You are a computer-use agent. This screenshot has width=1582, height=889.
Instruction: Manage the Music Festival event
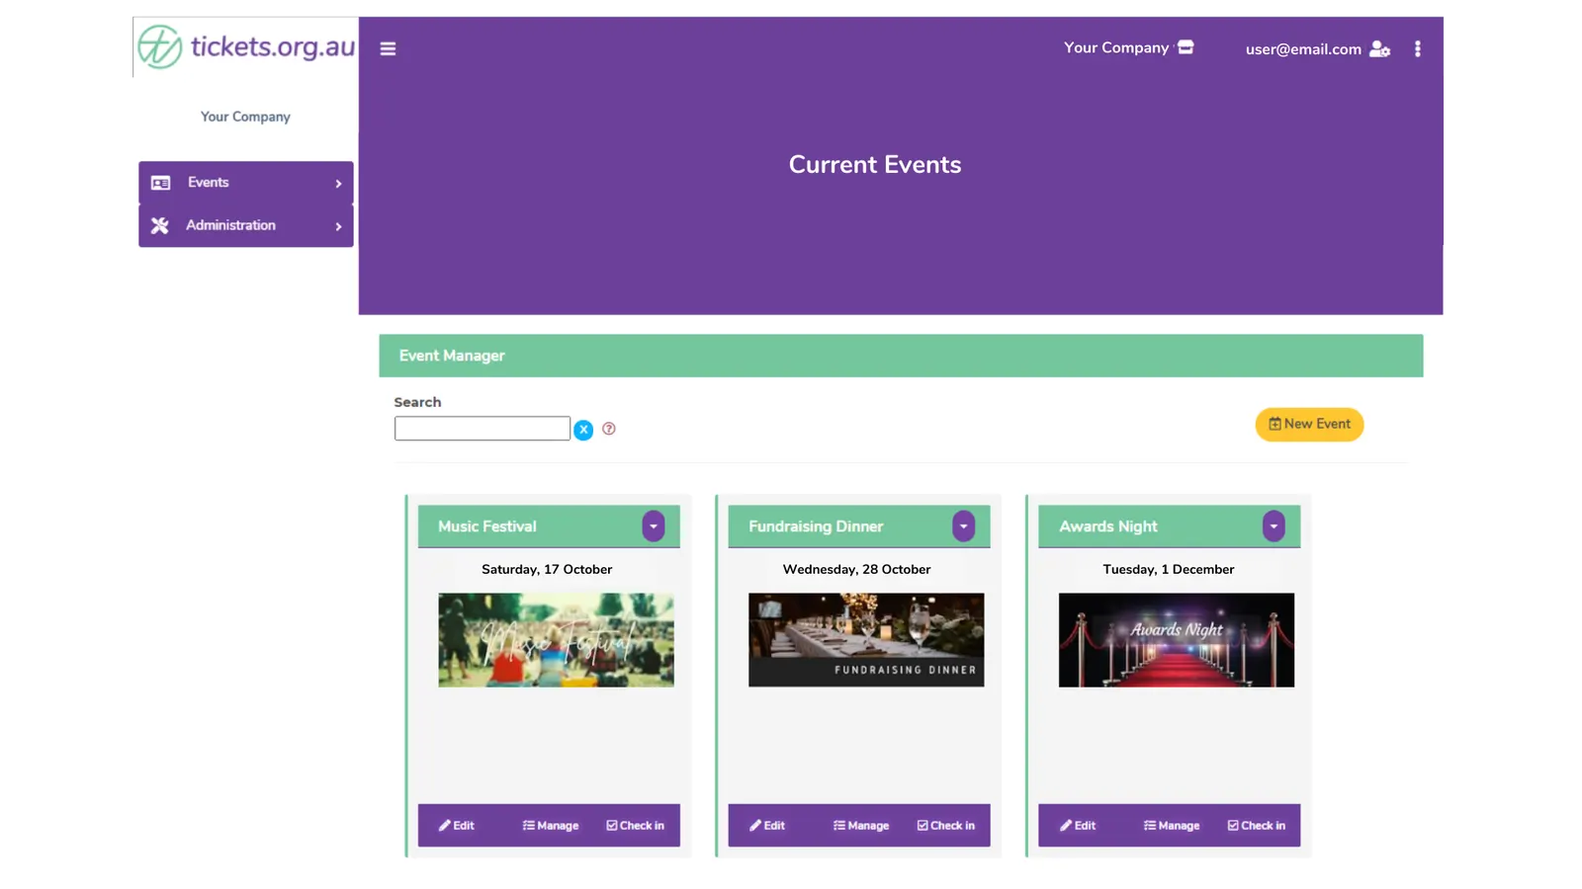point(551,826)
